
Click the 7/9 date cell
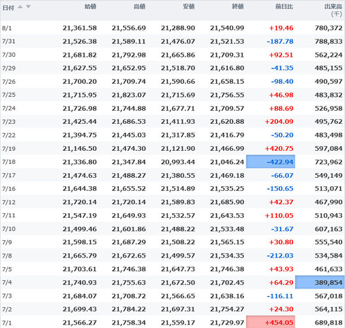coord(7,242)
